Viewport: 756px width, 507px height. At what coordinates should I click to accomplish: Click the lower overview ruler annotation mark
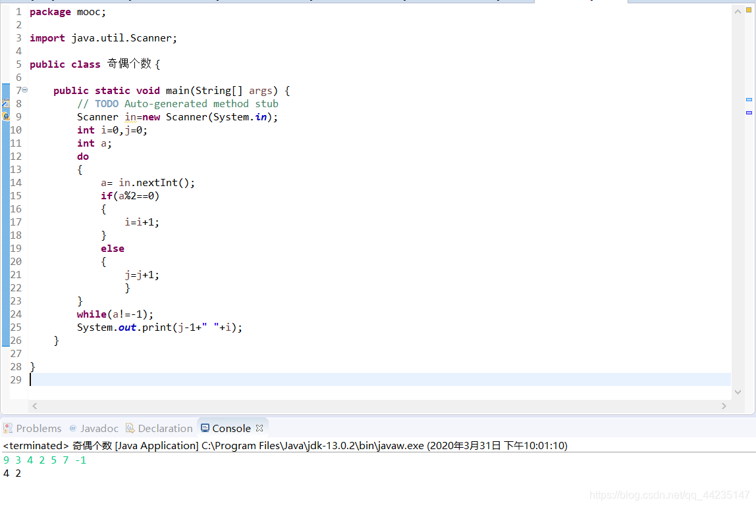click(x=749, y=112)
